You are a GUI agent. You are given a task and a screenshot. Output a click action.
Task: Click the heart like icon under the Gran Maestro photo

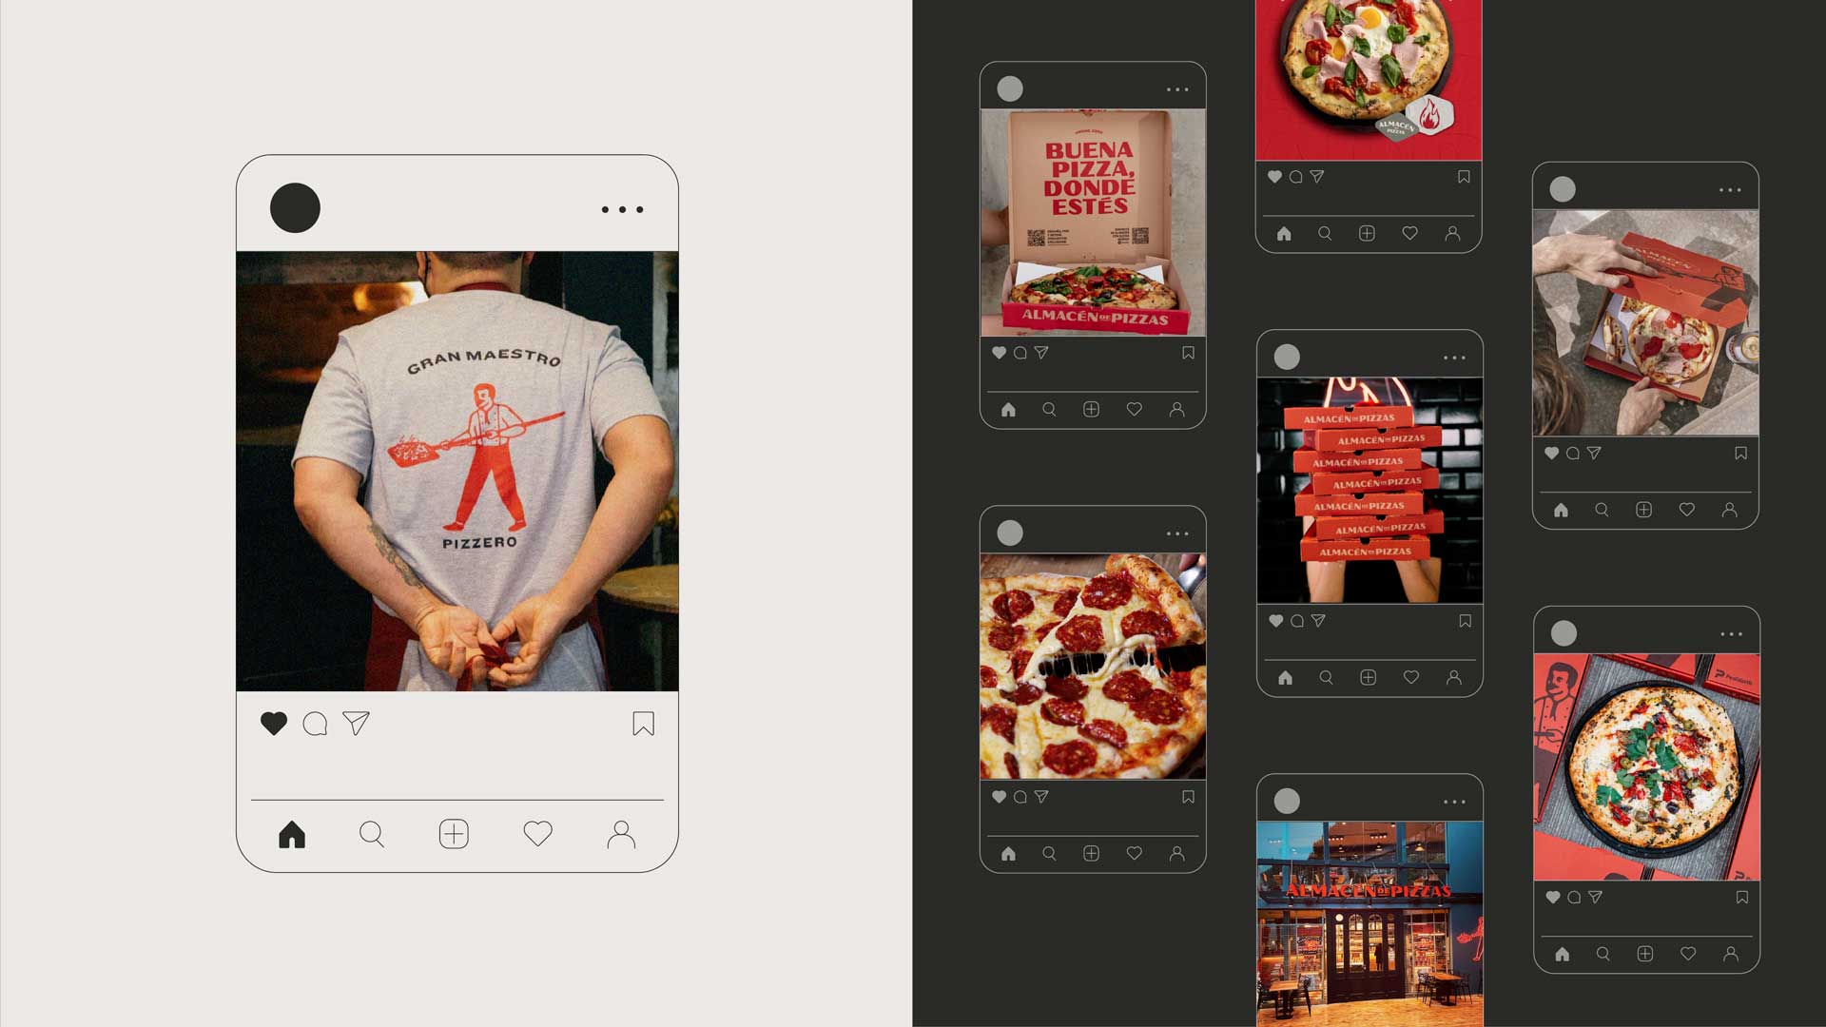pos(274,724)
